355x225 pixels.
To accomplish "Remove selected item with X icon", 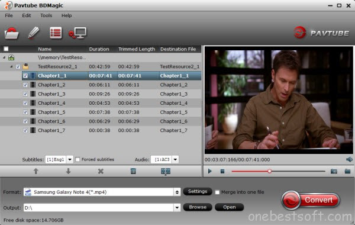I will [101, 171].
